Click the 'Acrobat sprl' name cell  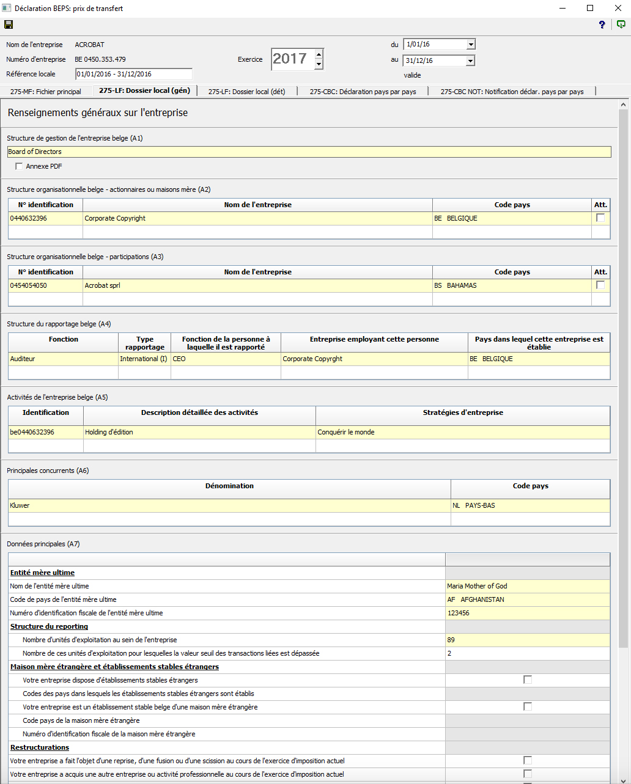(257, 285)
